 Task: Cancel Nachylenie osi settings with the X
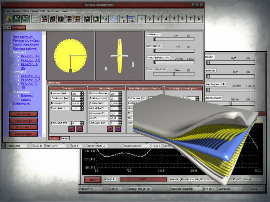click(118, 129)
